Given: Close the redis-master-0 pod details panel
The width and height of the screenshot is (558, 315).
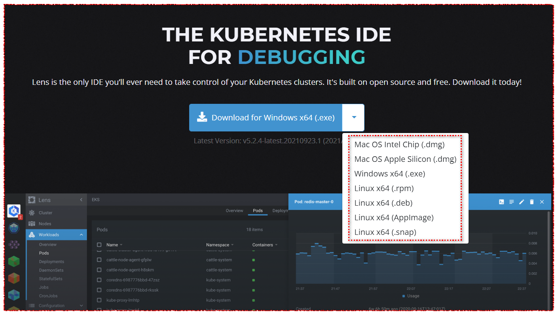Looking at the screenshot, I should 542,202.
